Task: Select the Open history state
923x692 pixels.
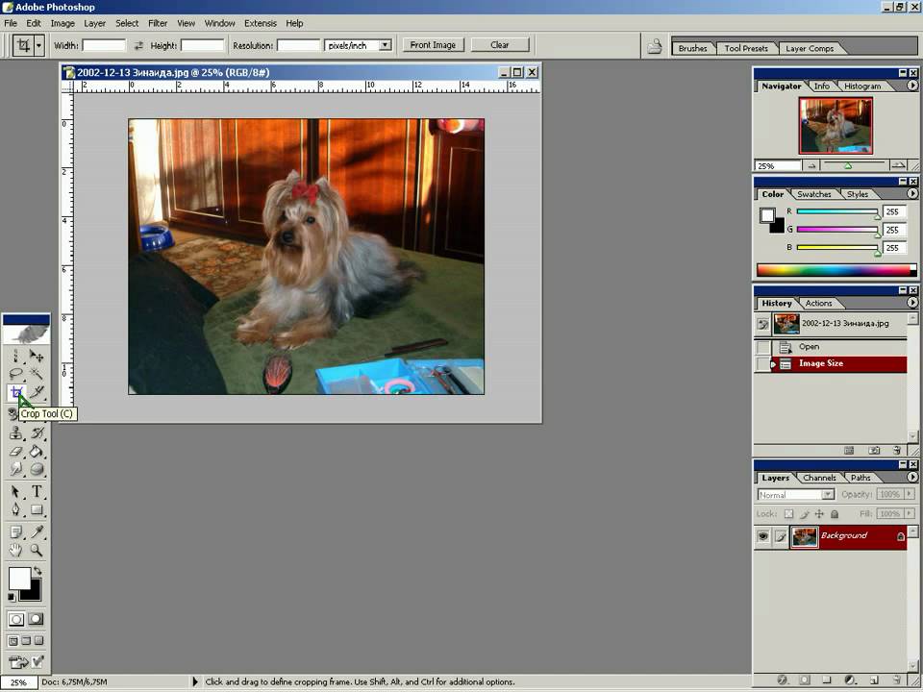Action: [840, 347]
